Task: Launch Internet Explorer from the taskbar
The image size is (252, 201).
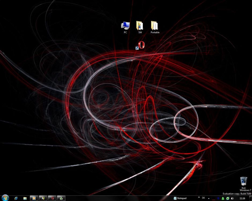Action: coord(16,198)
